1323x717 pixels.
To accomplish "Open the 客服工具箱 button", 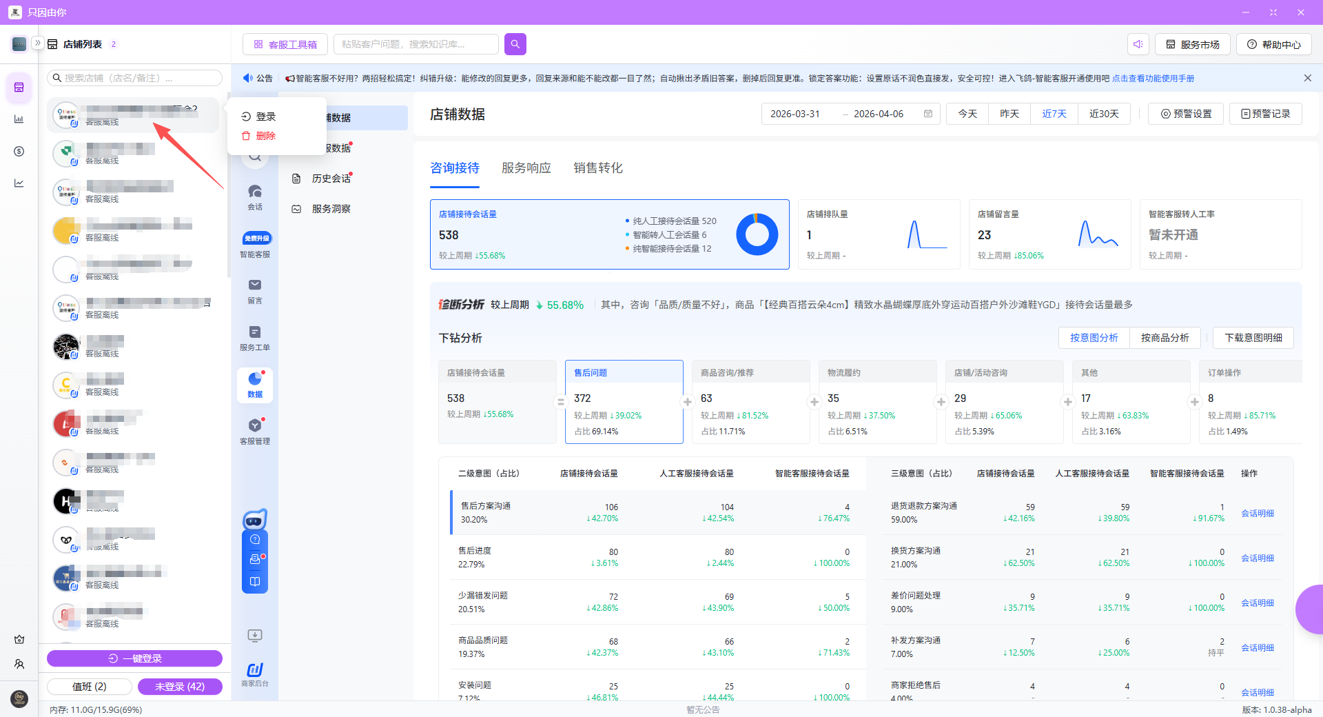I will (x=285, y=44).
